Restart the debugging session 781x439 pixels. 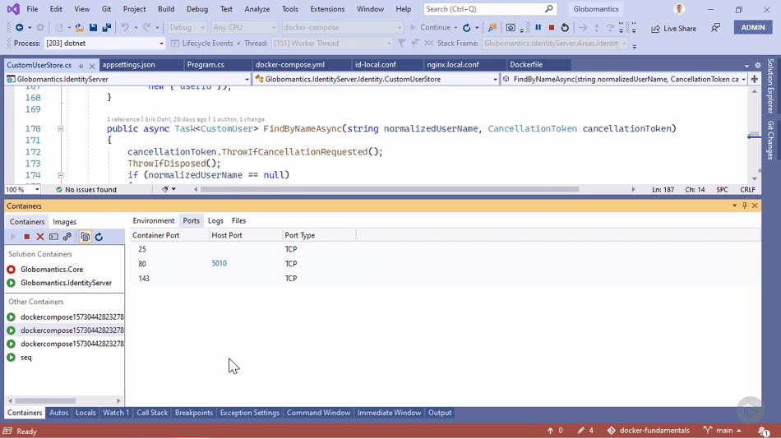565,27
